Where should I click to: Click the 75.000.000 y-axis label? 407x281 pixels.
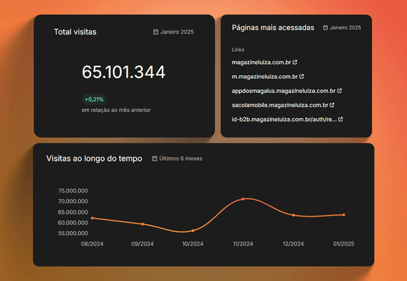coord(73,191)
